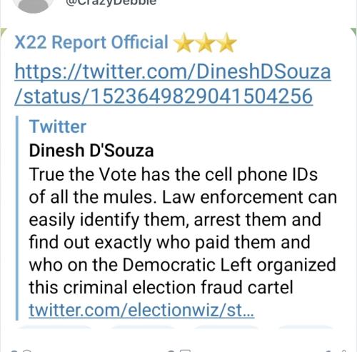This screenshot has width=357, height=352.
Task: Select the fourth faint reaction pill
Action: [305, 327]
